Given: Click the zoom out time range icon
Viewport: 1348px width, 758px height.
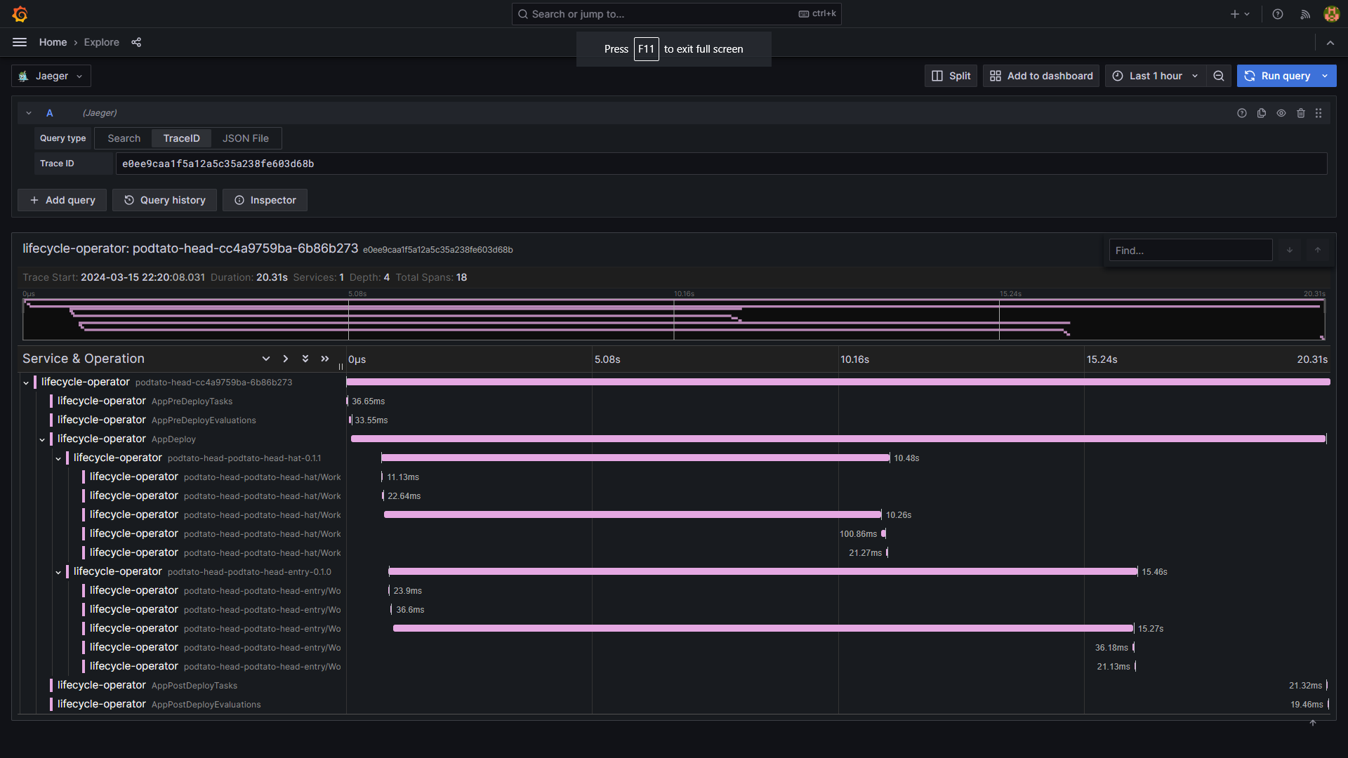Looking at the screenshot, I should tap(1219, 76).
